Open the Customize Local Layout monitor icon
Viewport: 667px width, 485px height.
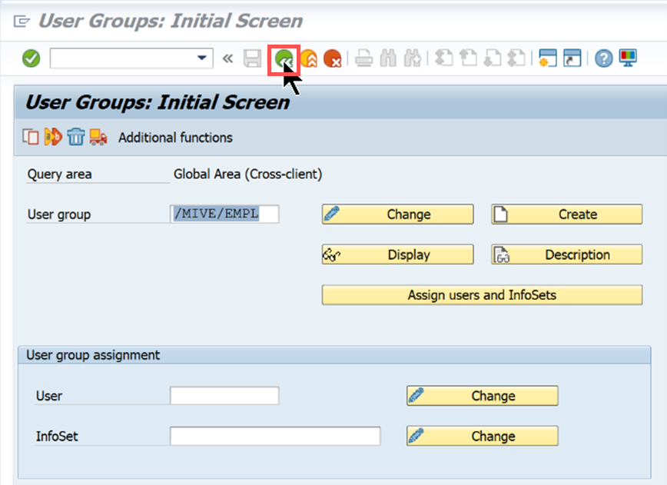click(628, 58)
